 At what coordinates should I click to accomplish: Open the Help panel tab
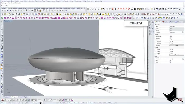tap(177, 22)
